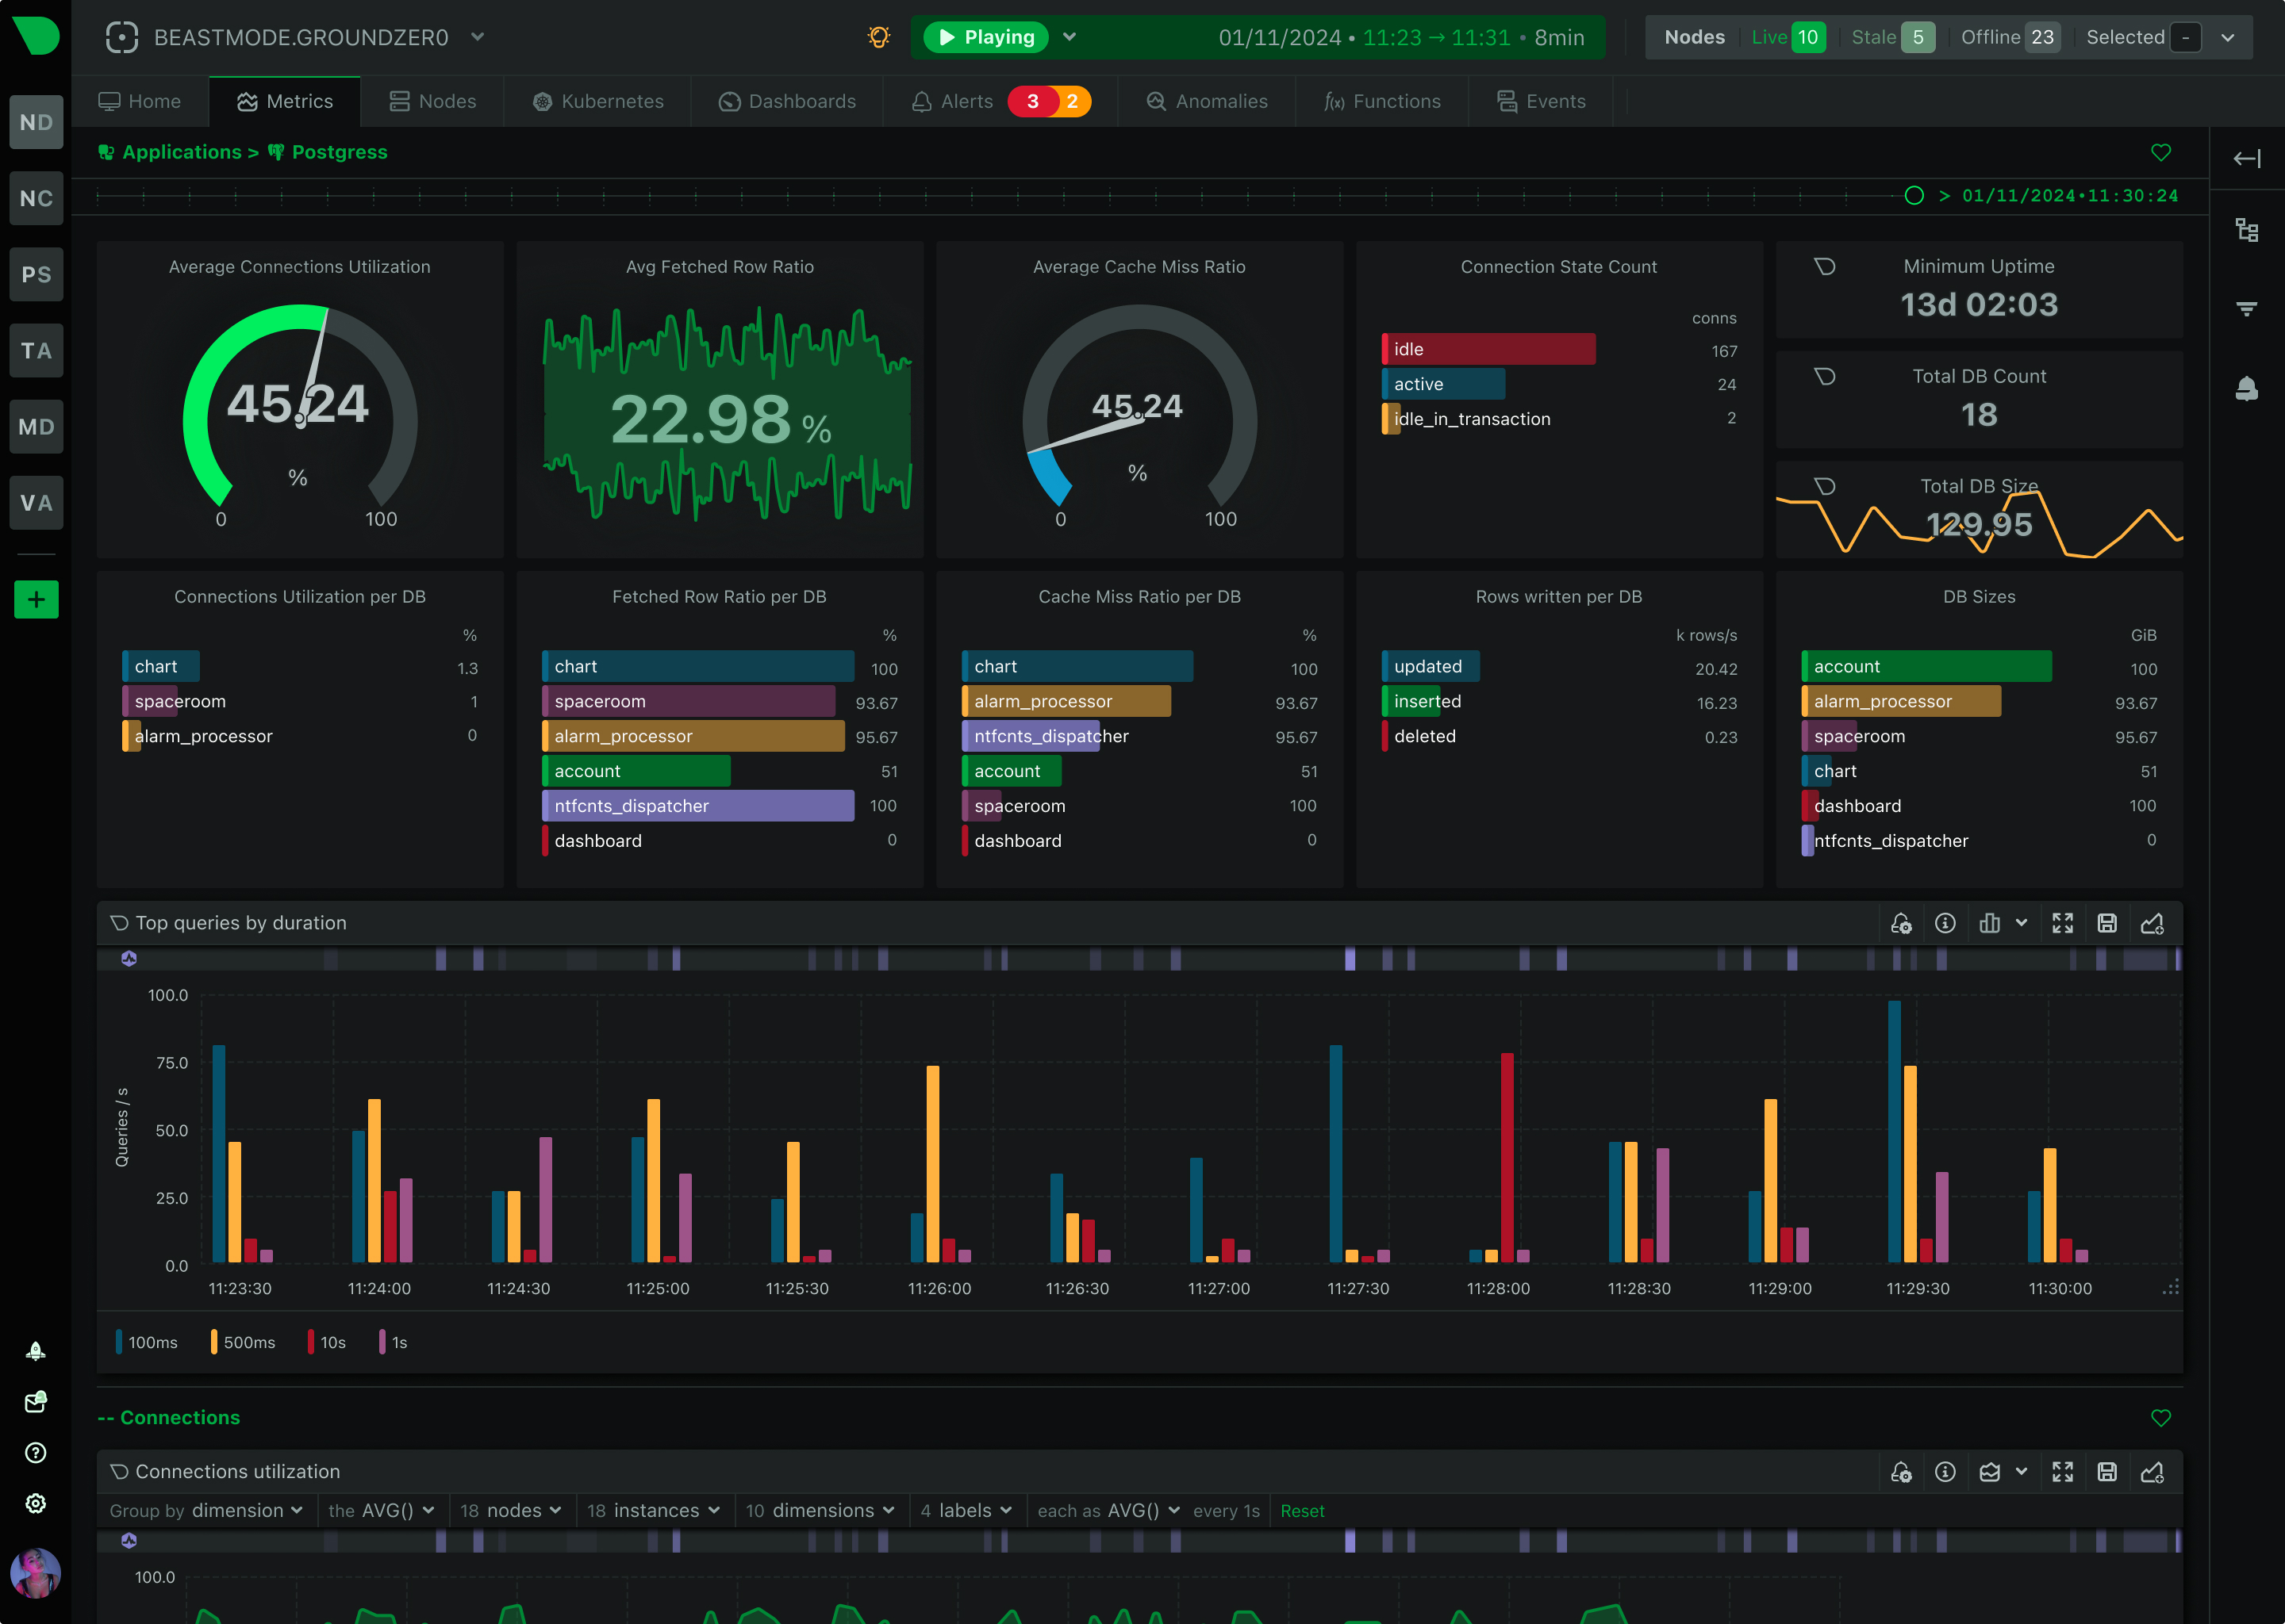Expand Top queries chart to fullscreen
The image size is (2285, 1624).
(x=2063, y=923)
